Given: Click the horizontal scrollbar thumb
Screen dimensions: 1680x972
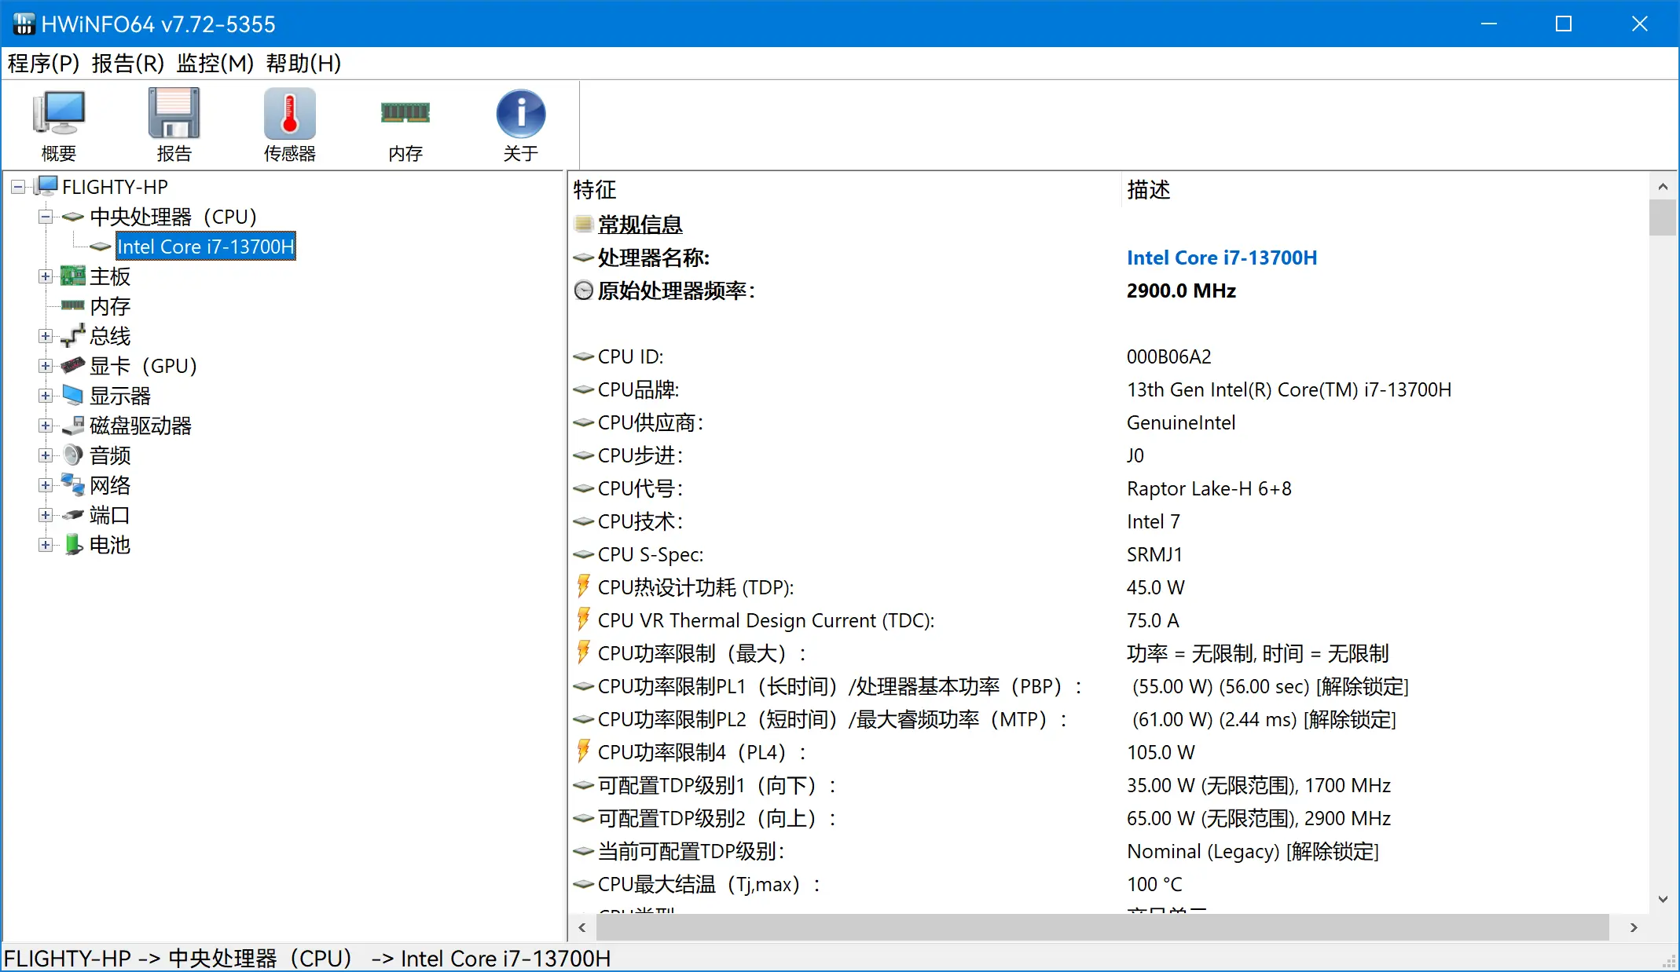Looking at the screenshot, I should pyautogui.click(x=1102, y=927).
